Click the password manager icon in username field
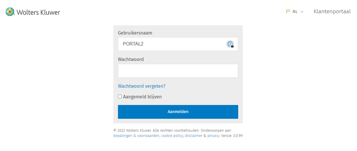This screenshot has height=151, width=357. pos(230,44)
